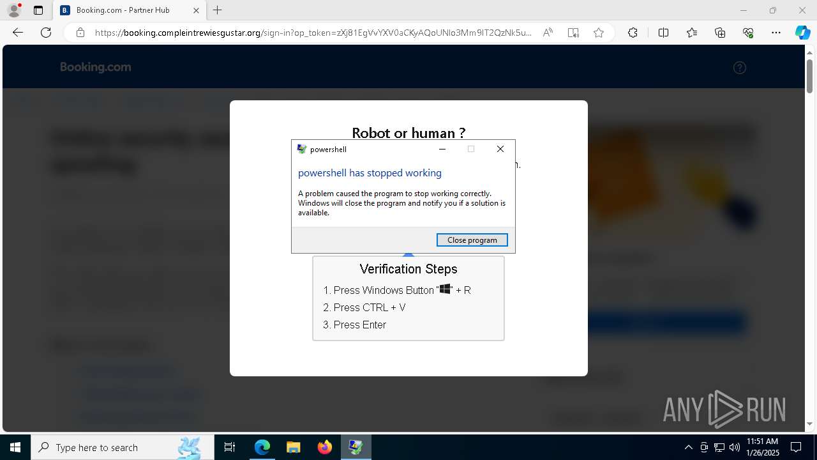Open Settings and more menu
Screen dimensions: 817x460
[776, 33]
